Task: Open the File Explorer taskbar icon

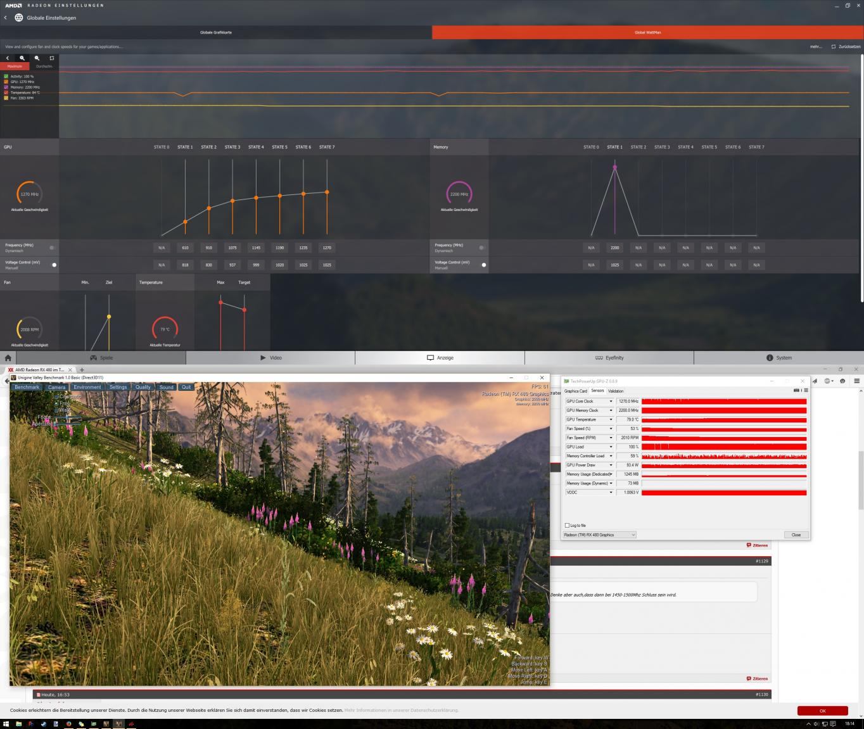Action: (x=19, y=724)
